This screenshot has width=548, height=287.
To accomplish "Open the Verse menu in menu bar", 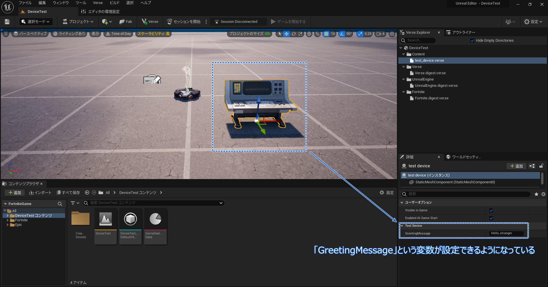I will (x=98, y=3).
